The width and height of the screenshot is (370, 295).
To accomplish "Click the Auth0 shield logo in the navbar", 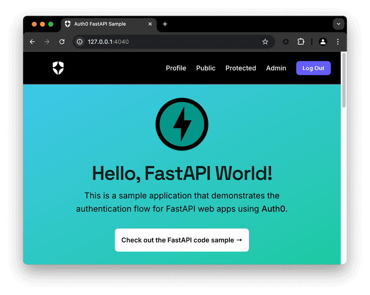I will [58, 68].
